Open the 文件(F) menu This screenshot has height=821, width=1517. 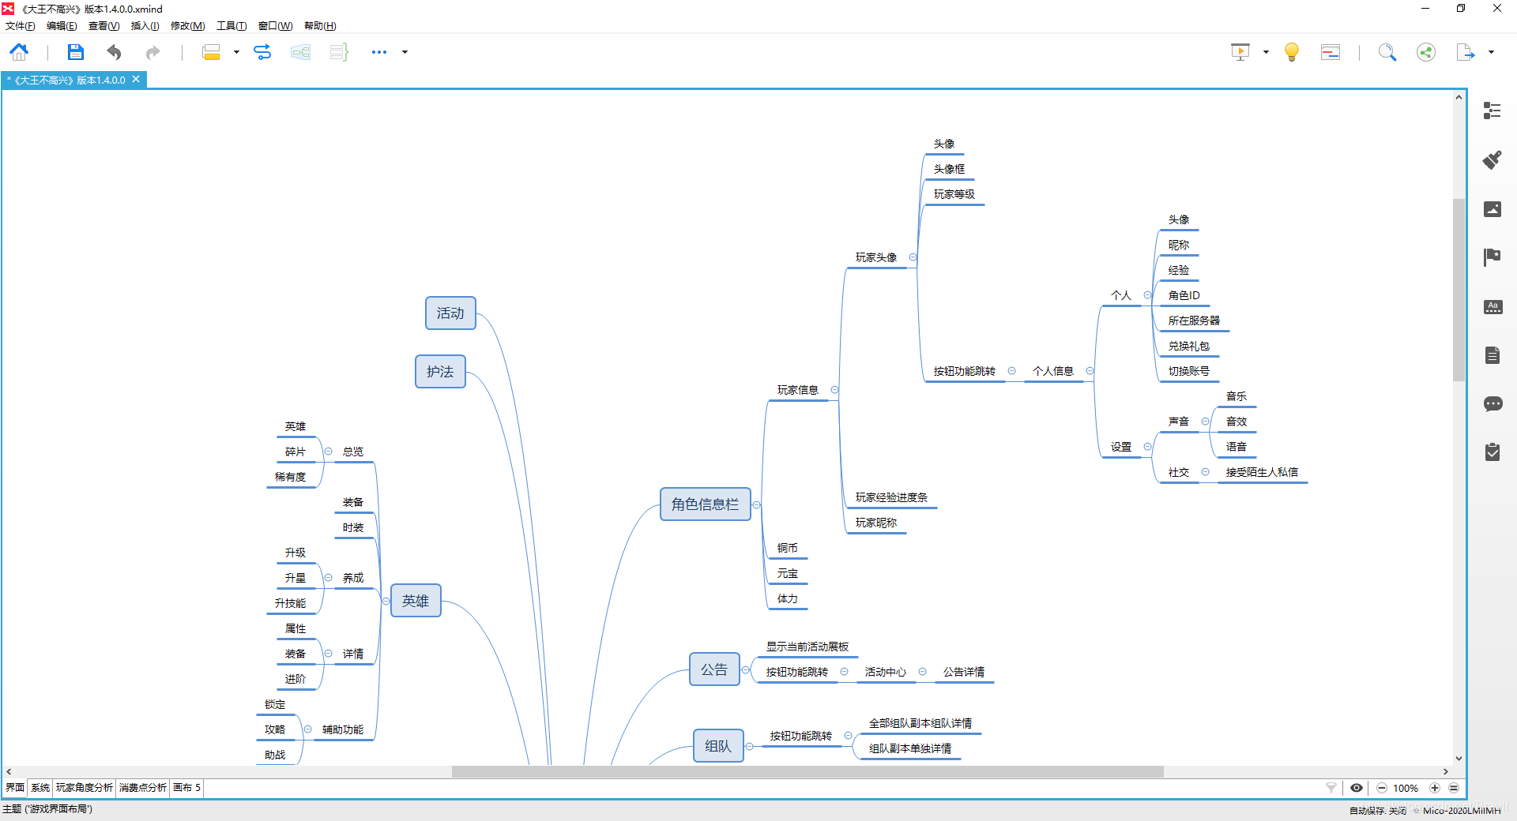point(21,26)
